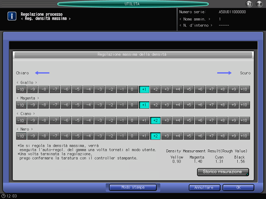The height and width of the screenshot is (199, 266).
Task: Set Giallo density to +3
Action: (x=166, y=89)
